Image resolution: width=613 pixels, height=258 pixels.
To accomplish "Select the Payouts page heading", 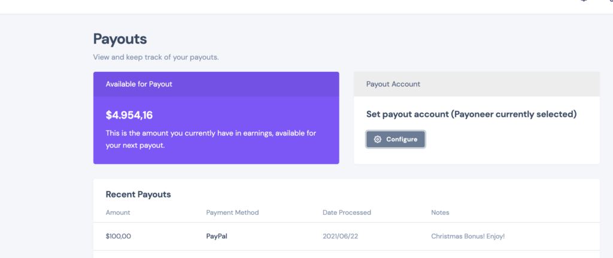I will (120, 39).
